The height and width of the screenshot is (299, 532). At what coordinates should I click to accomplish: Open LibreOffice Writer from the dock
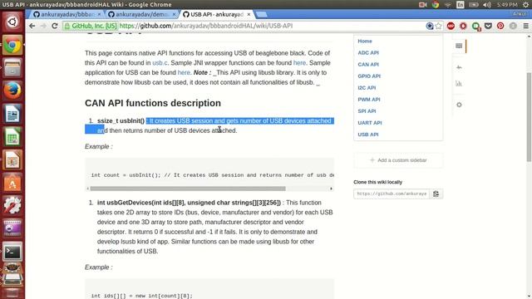click(12, 114)
